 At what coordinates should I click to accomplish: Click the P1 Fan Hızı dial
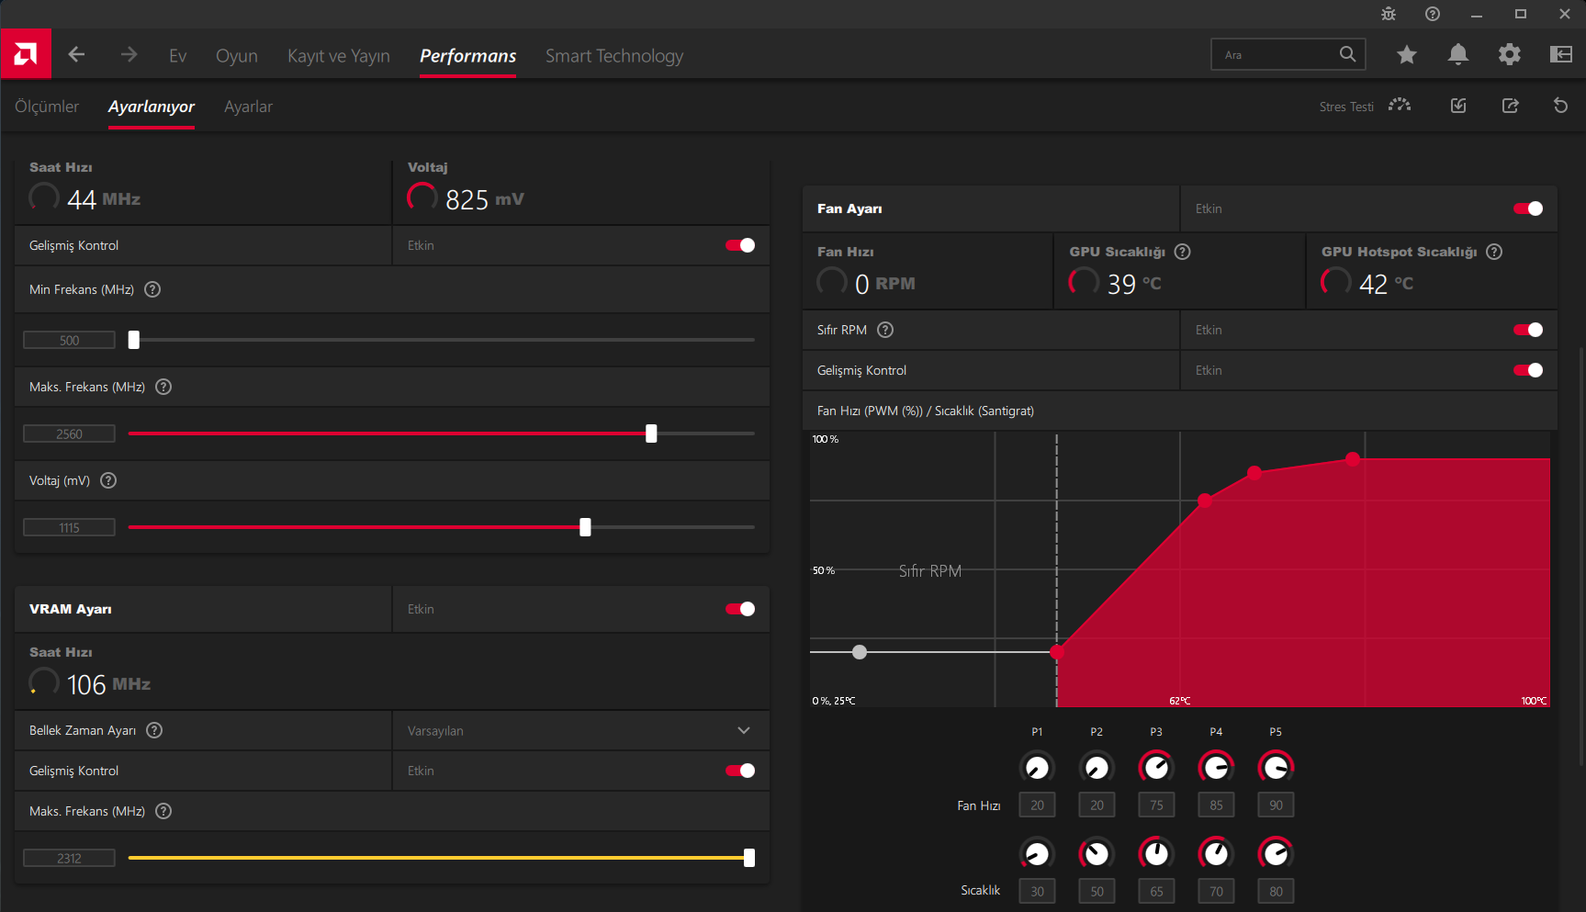coord(1037,767)
